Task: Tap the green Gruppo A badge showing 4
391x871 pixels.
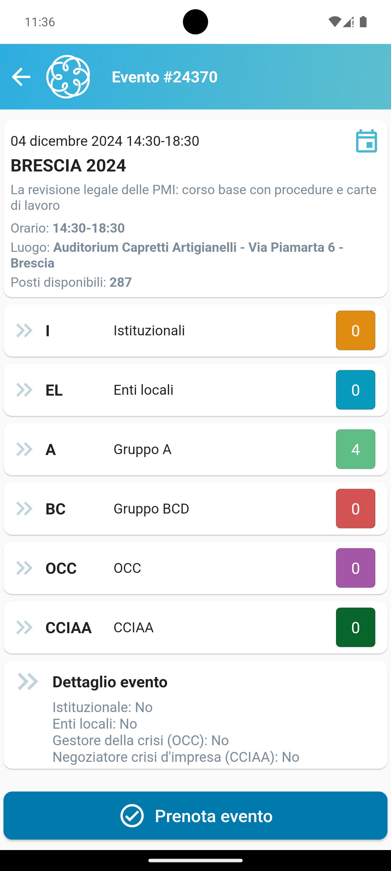Action: tap(356, 449)
